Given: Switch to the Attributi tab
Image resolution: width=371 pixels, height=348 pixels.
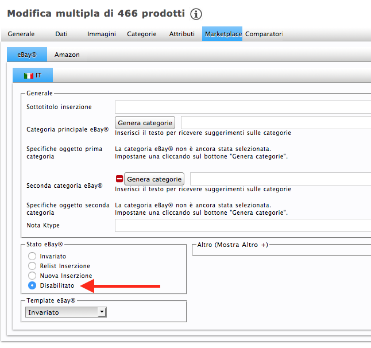Looking at the screenshot, I should click(x=181, y=34).
